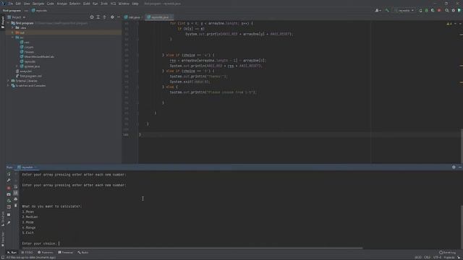Open the Code menu

click(x=51, y=4)
